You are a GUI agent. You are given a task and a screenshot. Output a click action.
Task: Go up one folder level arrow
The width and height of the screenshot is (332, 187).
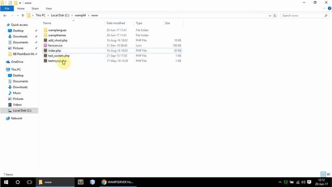point(23,16)
